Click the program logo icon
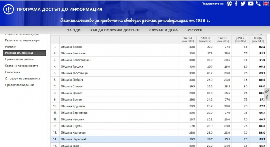The width and height of the screenshot is (270, 147). click(x=8, y=9)
